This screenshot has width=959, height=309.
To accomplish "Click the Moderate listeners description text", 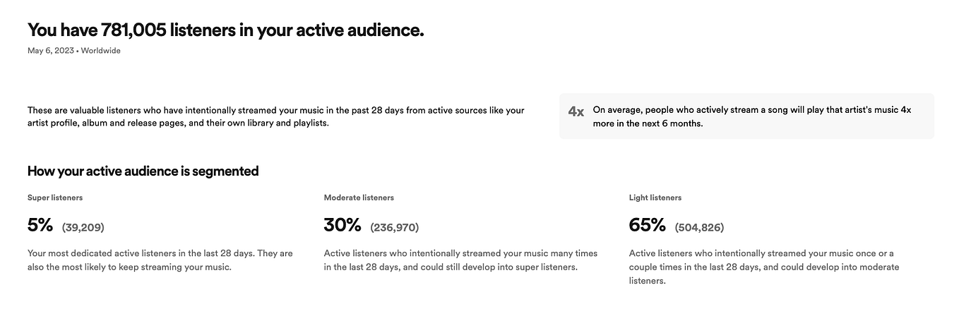I will pos(460,260).
